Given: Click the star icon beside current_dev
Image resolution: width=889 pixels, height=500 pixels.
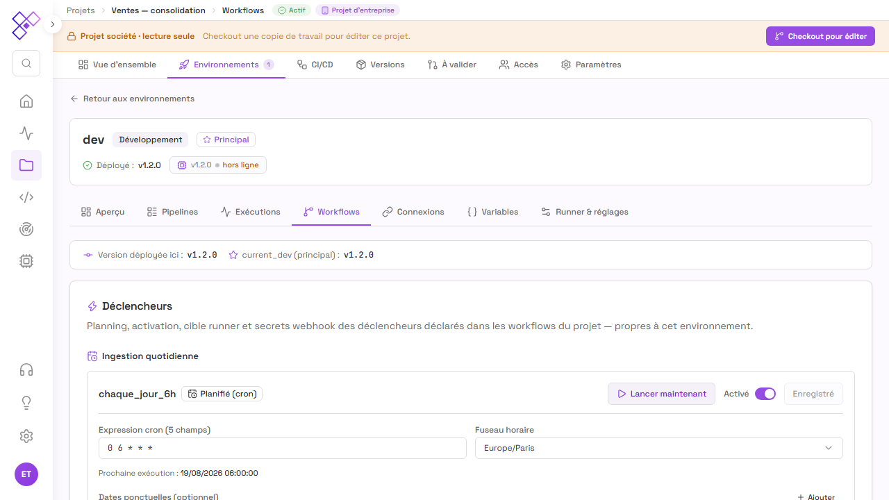Looking at the screenshot, I should pyautogui.click(x=233, y=255).
